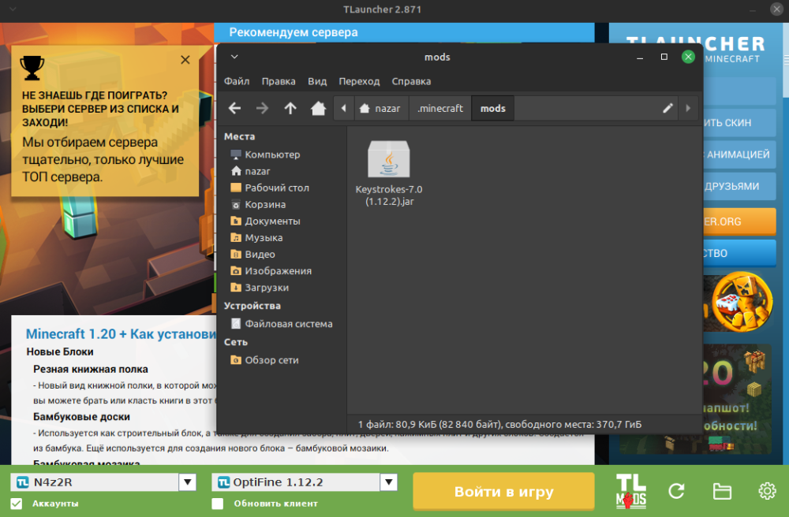Viewport: 789px width, 517px height.
Task: Maximize the mods window
Action: coord(664,57)
